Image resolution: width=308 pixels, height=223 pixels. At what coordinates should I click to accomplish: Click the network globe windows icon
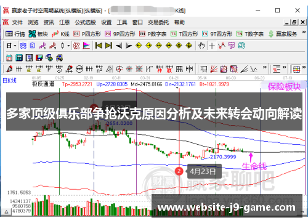[x=49, y=58]
